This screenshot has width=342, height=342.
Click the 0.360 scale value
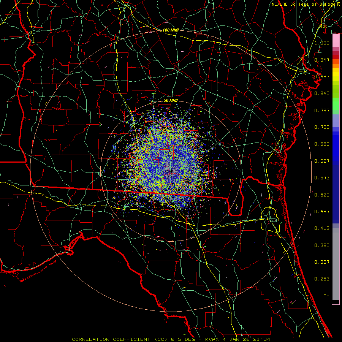pyautogui.click(x=322, y=245)
